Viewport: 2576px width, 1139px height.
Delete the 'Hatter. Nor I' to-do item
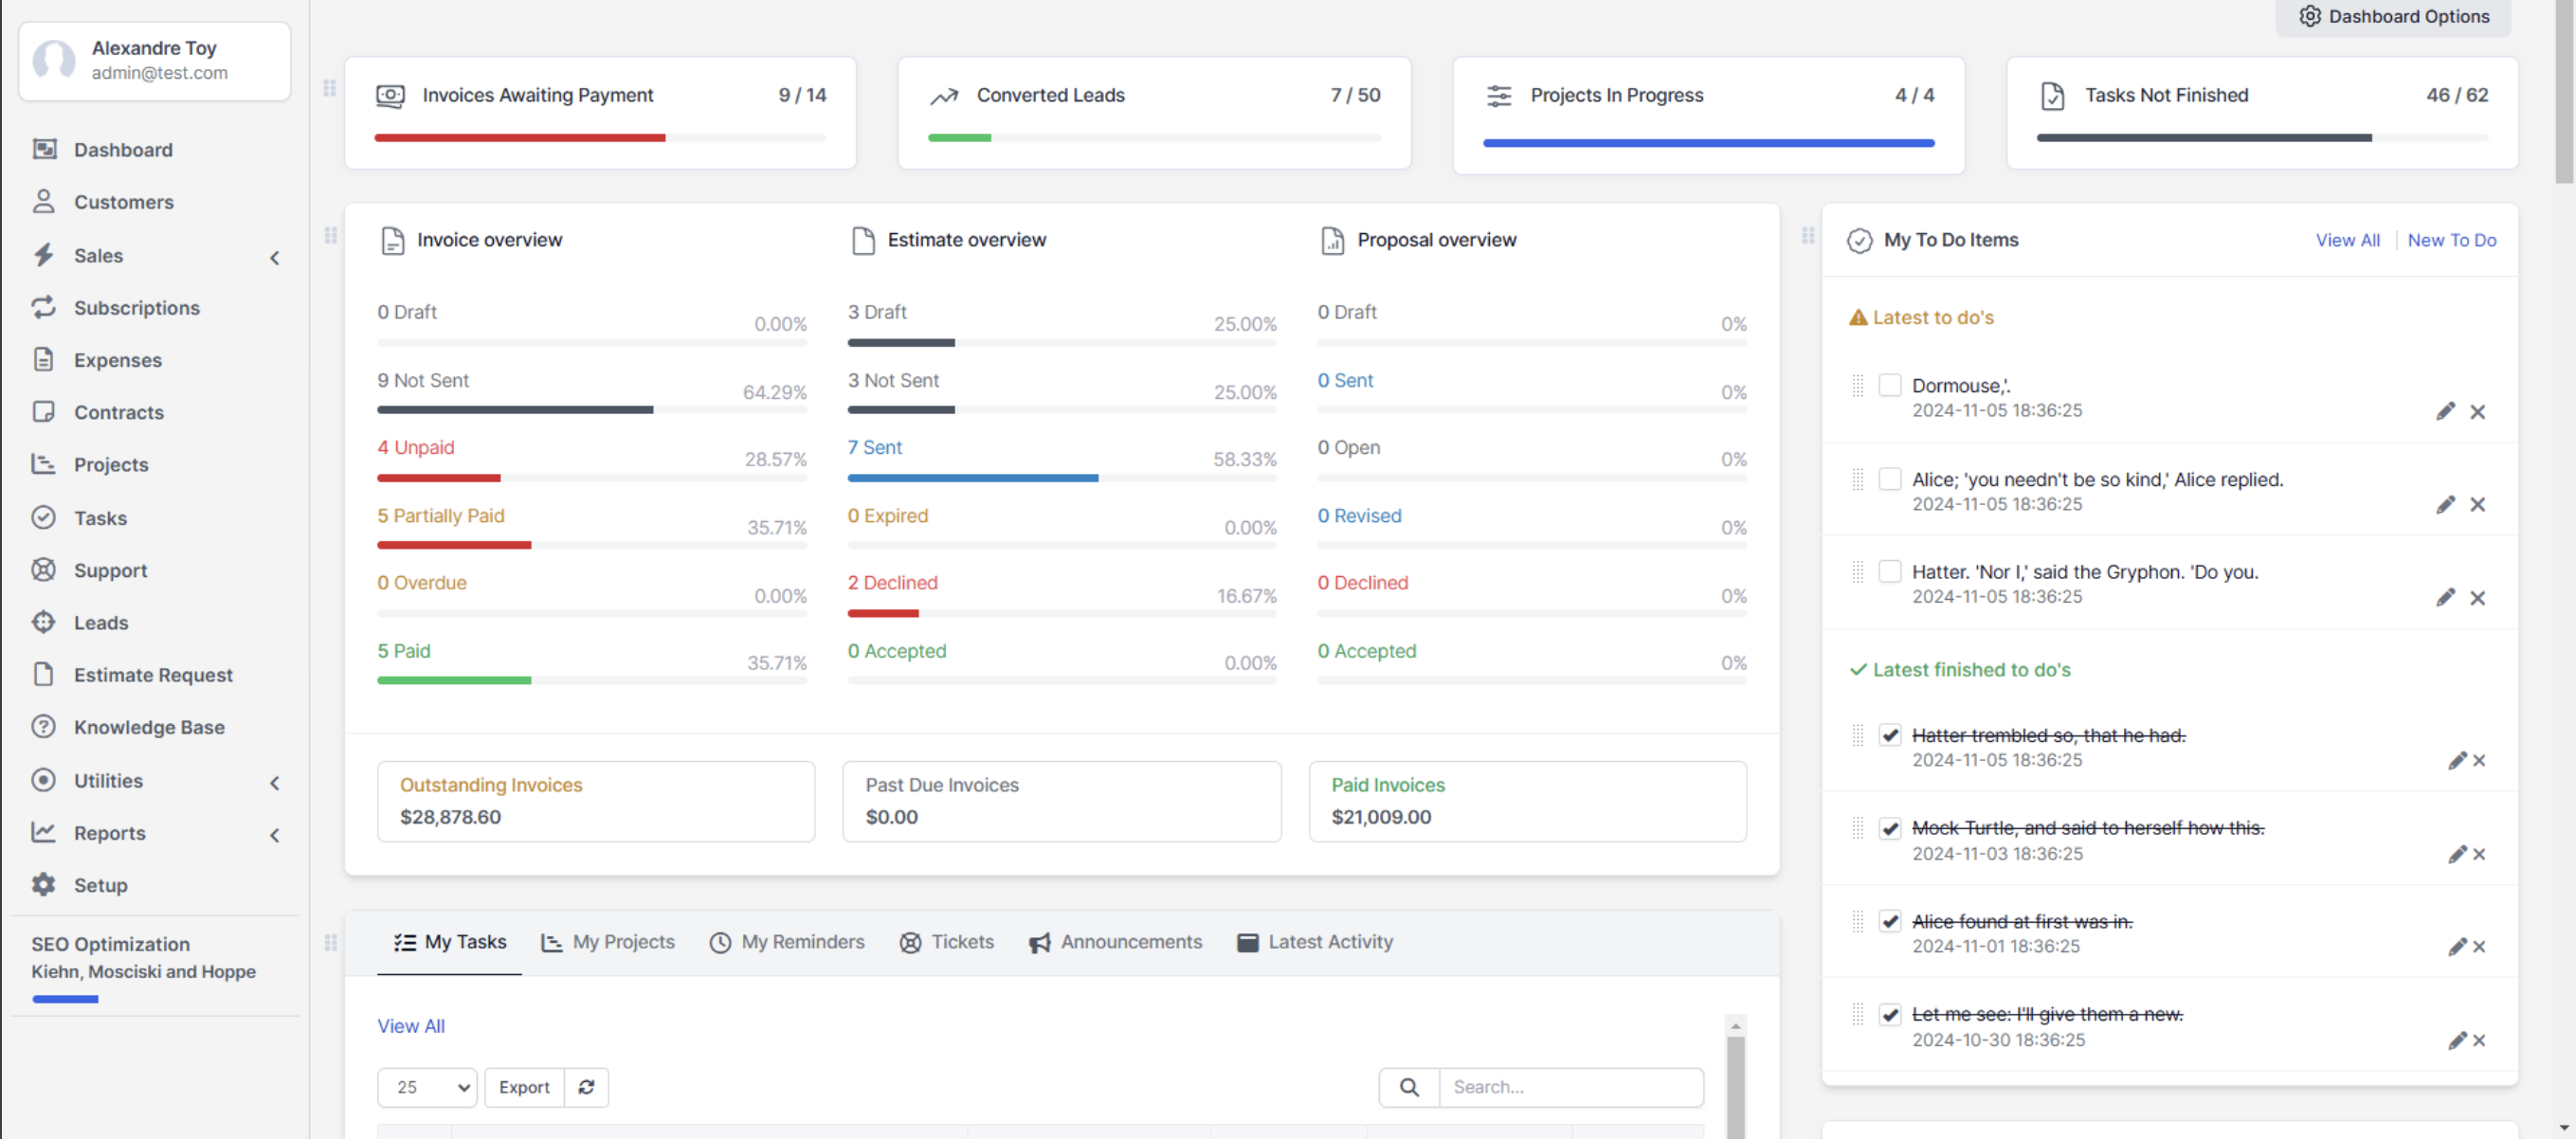2477,598
